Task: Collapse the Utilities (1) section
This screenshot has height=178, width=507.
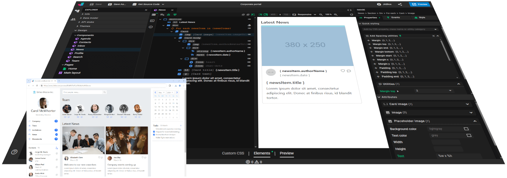Action: pyautogui.click(x=459, y=84)
